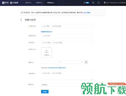The image size is (126, 96).
Task: Click the mini program description textarea
Action: pyautogui.click(x=67, y=76)
